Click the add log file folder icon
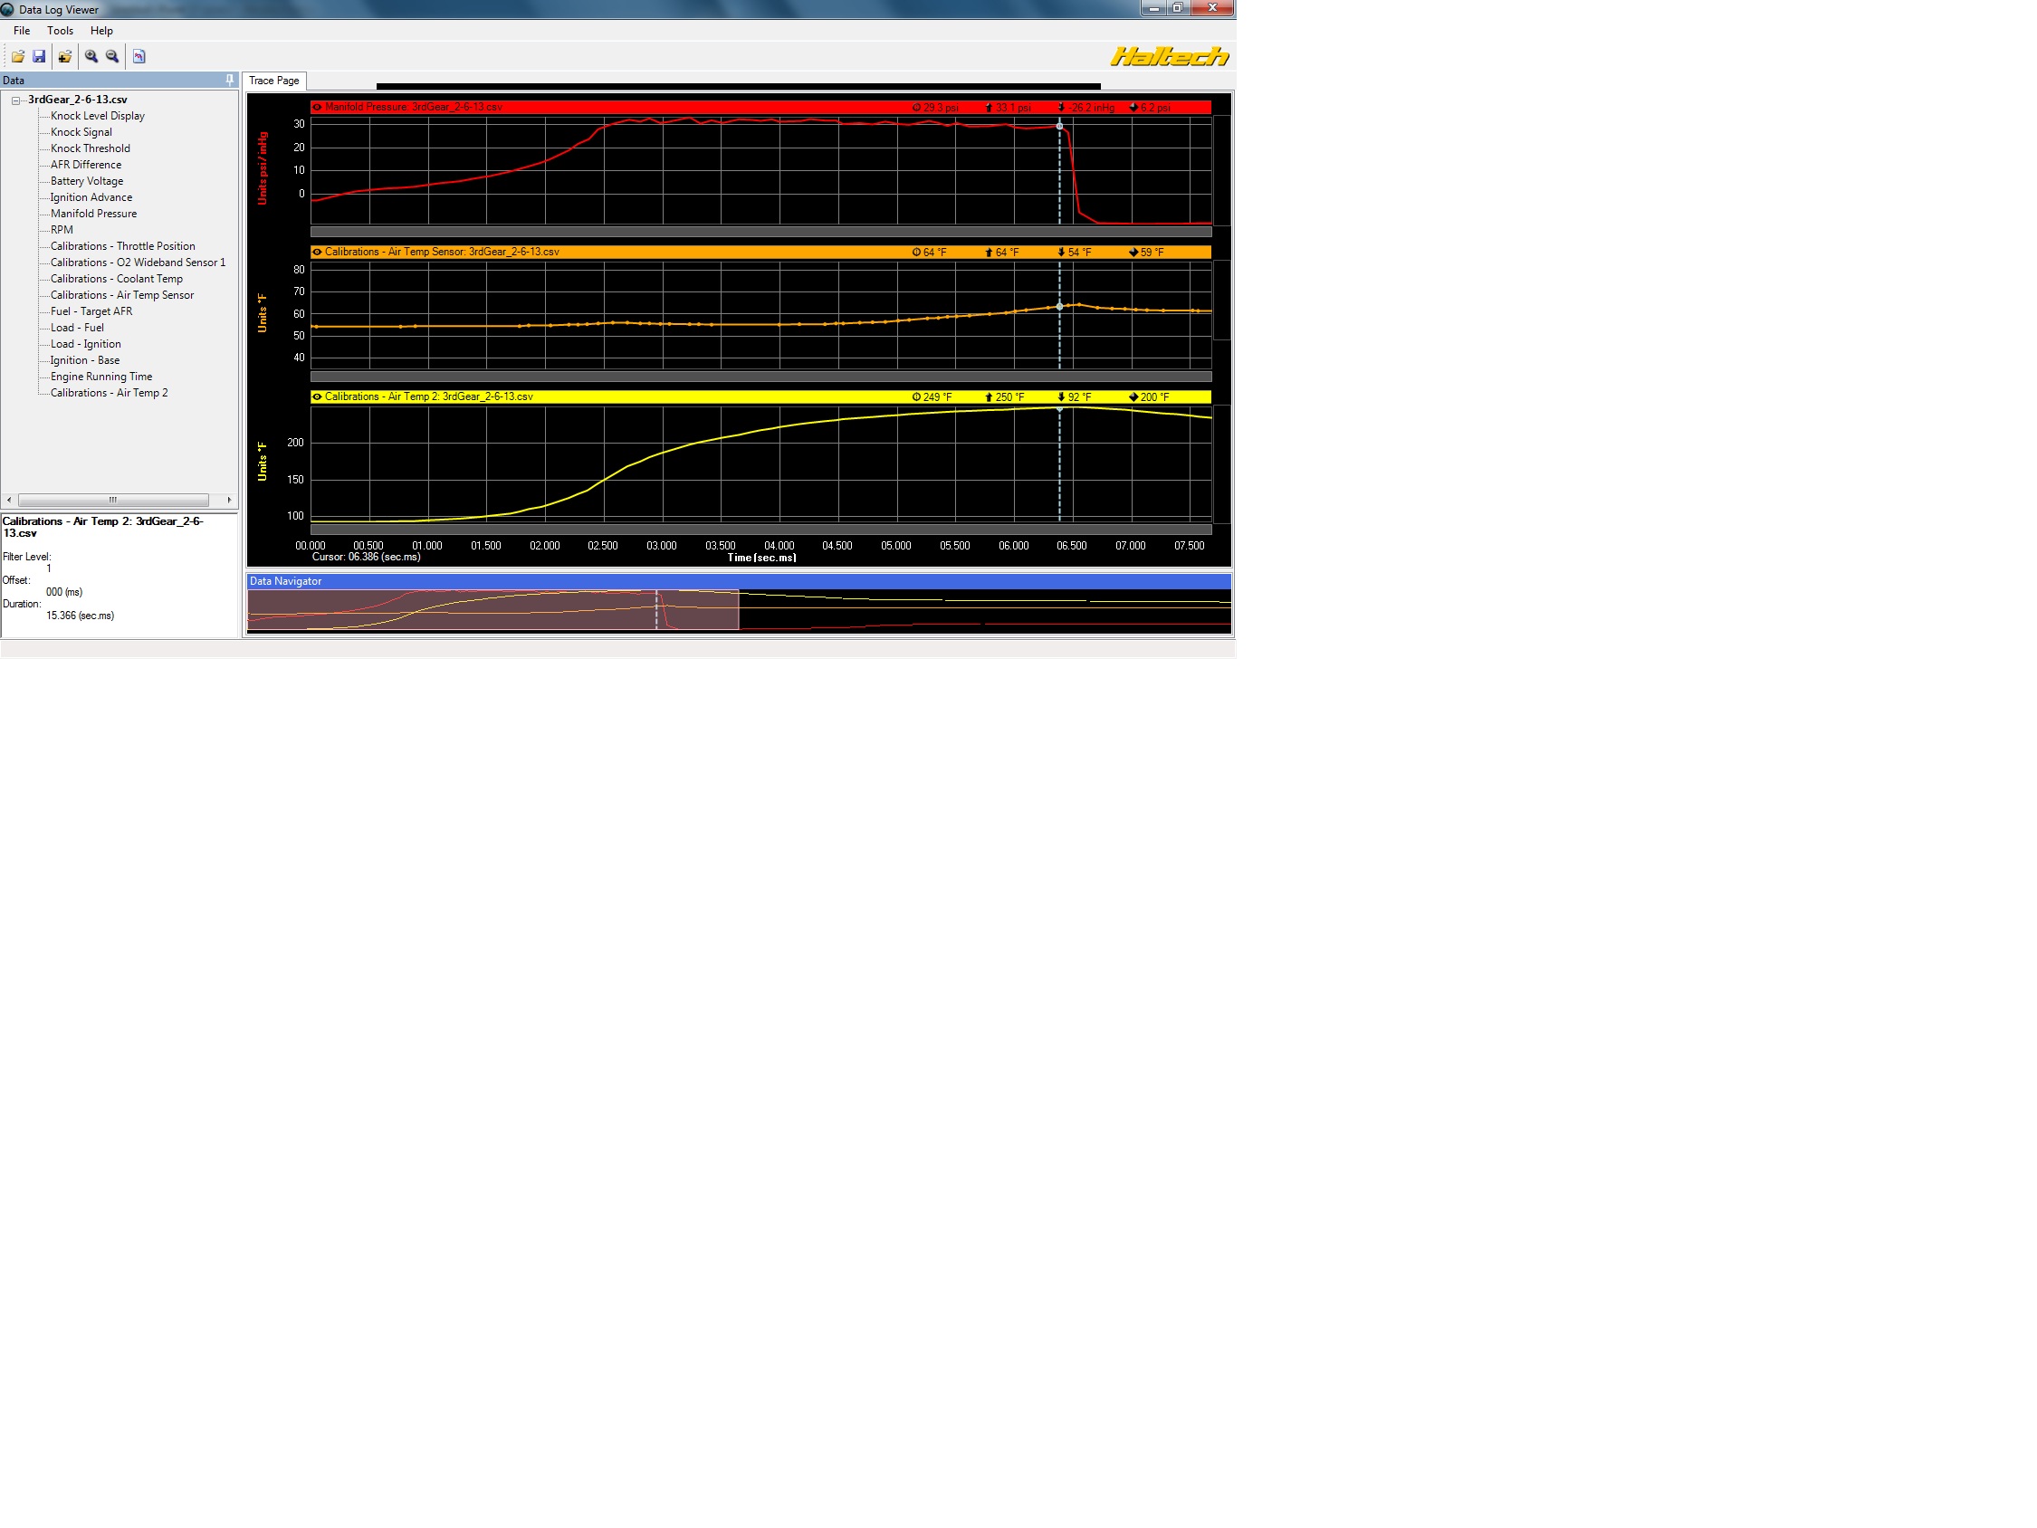The image size is (2037, 1528). (64, 56)
